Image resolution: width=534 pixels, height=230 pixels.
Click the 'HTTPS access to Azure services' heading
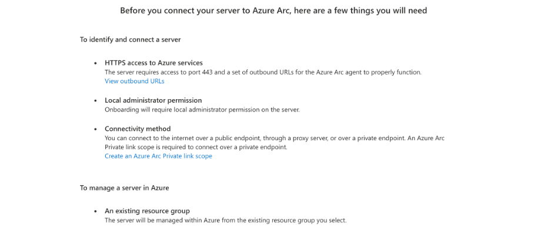point(153,63)
